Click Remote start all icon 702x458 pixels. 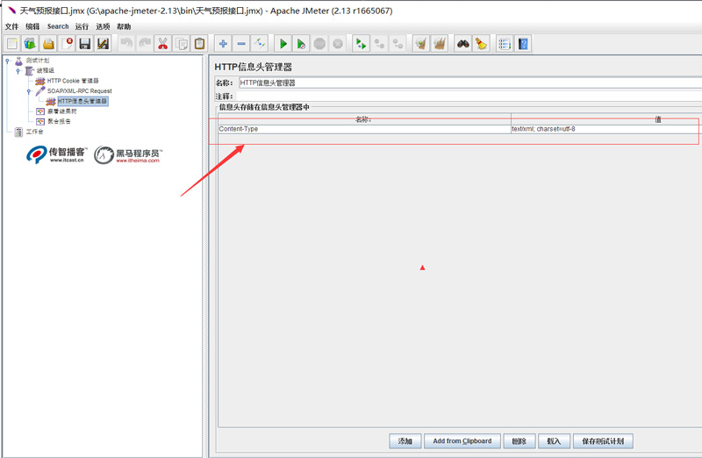coord(362,44)
